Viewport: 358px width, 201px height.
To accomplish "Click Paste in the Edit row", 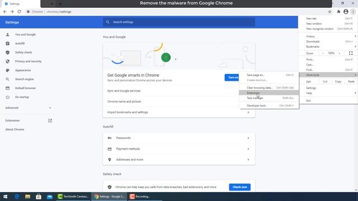I will 351,82.
